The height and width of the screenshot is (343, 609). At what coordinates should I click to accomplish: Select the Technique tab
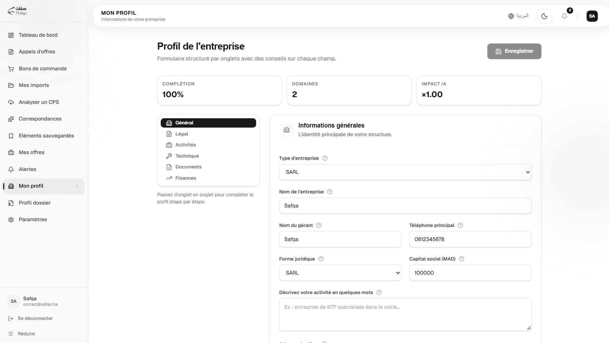pos(208,156)
